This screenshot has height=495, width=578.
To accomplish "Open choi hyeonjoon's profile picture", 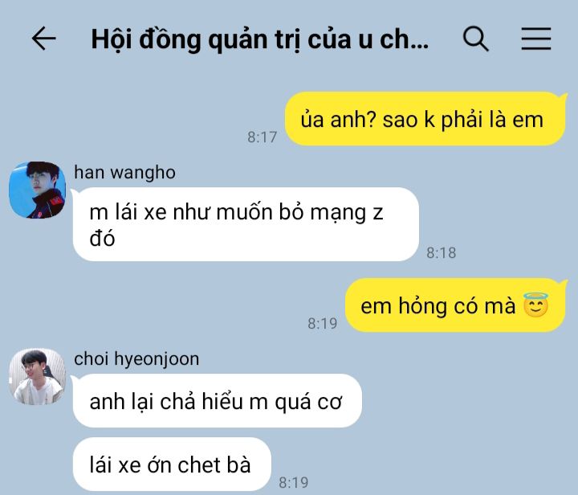I will (x=37, y=377).
